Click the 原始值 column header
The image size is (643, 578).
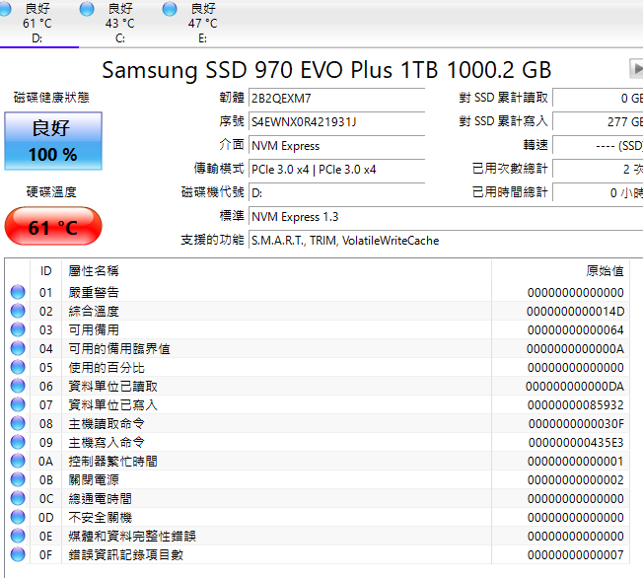(x=560, y=270)
